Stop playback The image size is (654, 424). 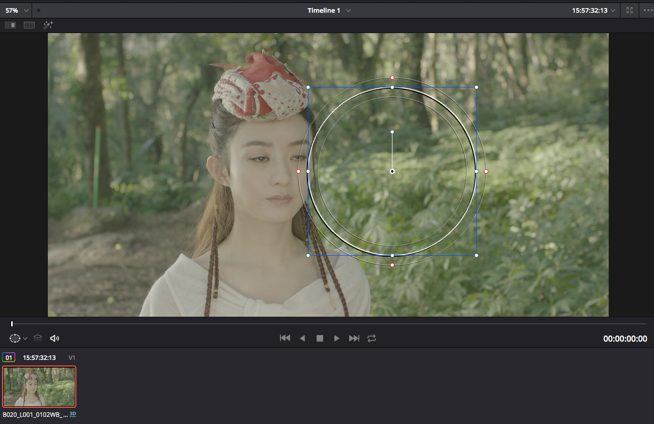(320, 338)
